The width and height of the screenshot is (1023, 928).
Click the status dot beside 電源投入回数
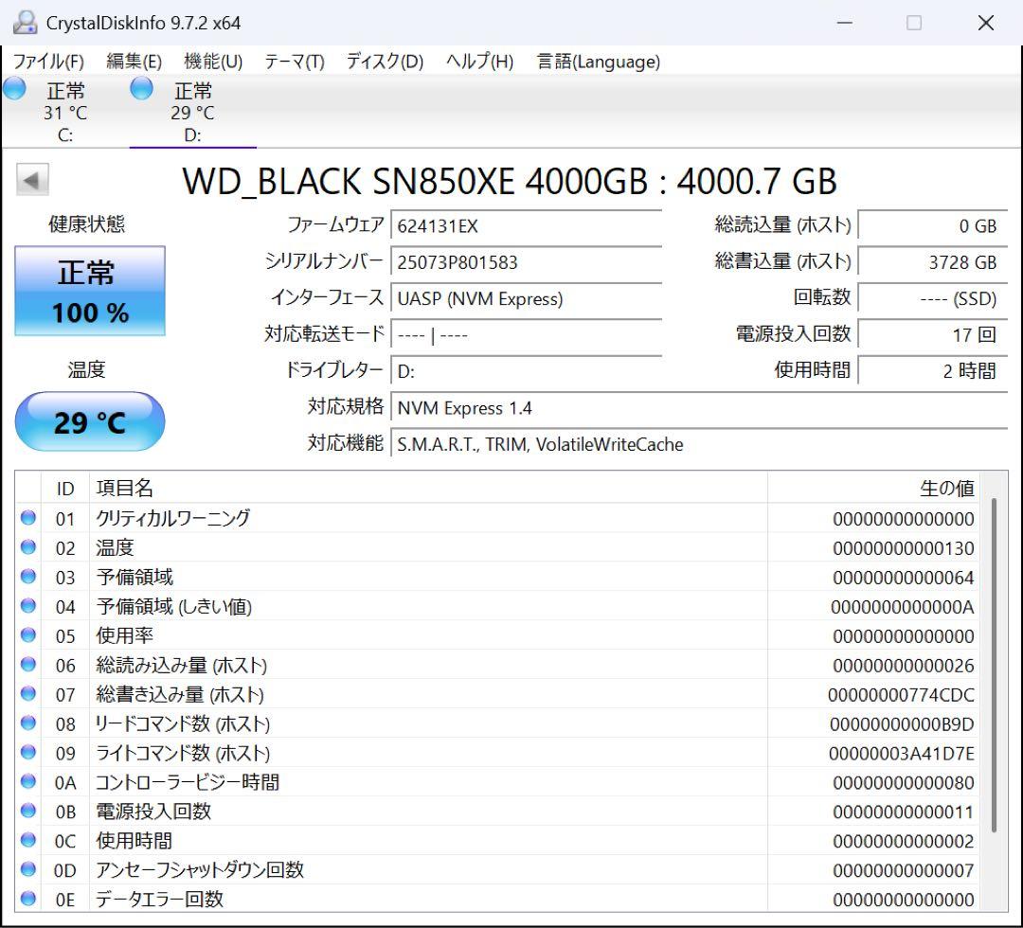click(x=28, y=811)
